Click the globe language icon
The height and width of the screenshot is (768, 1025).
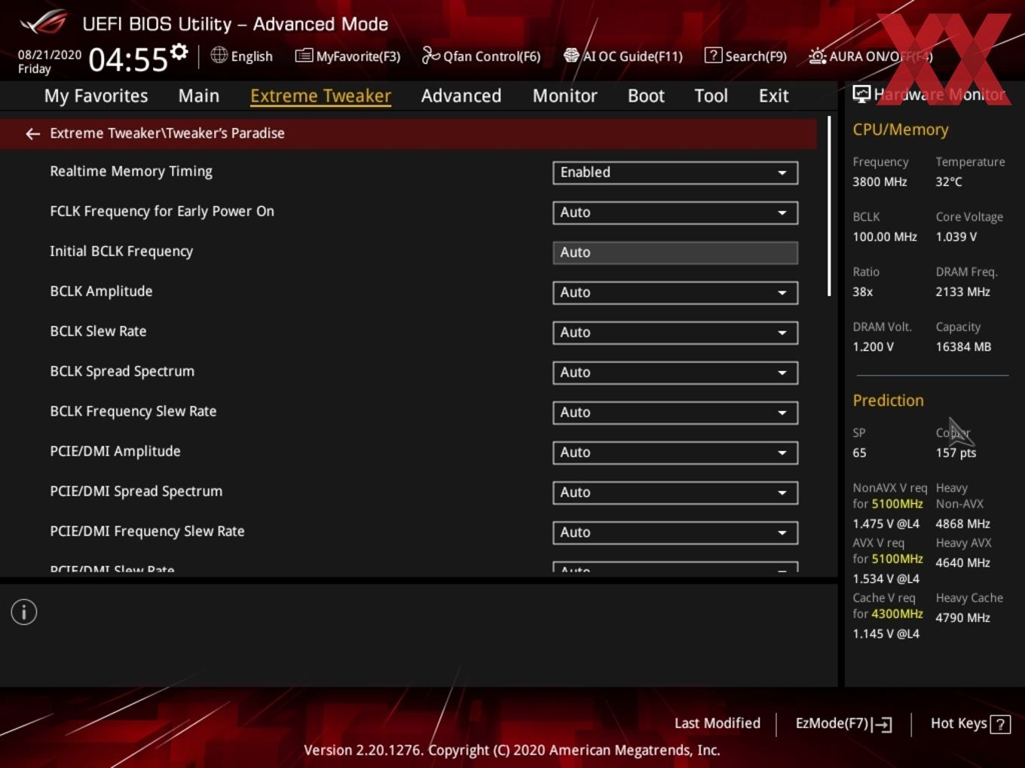click(219, 55)
